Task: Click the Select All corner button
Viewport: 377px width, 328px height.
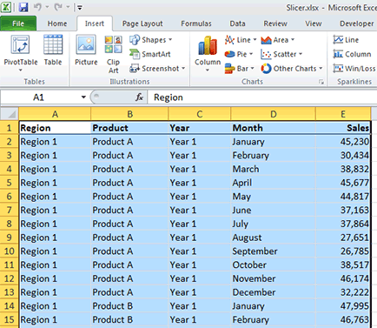Action: [10, 114]
